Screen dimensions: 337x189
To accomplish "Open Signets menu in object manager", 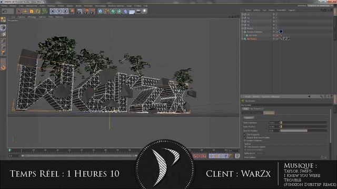I will (292, 10).
